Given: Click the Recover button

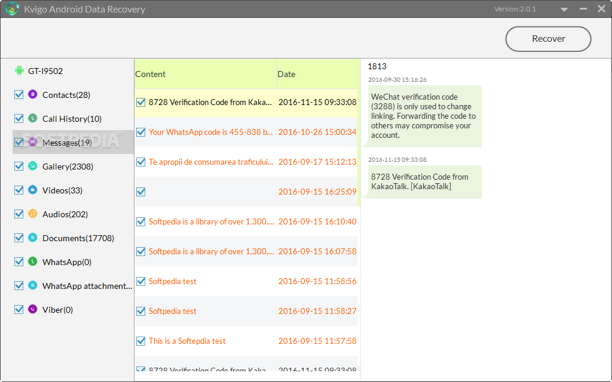Looking at the screenshot, I should pyautogui.click(x=548, y=39).
